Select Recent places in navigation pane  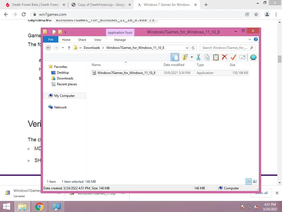67,84
